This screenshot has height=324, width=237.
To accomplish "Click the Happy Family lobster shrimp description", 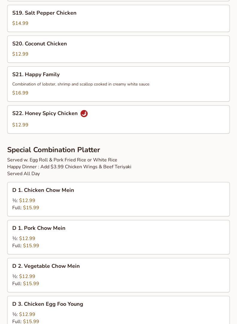I will click(x=81, y=84).
